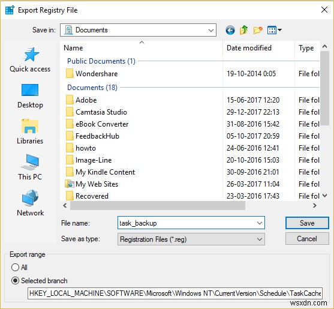Open This PC in sidebar

[x=30, y=167]
